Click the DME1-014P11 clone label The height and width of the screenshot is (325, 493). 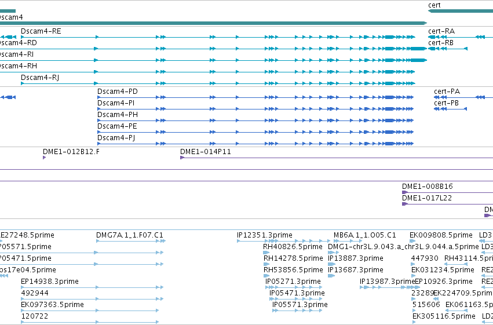[x=206, y=152]
